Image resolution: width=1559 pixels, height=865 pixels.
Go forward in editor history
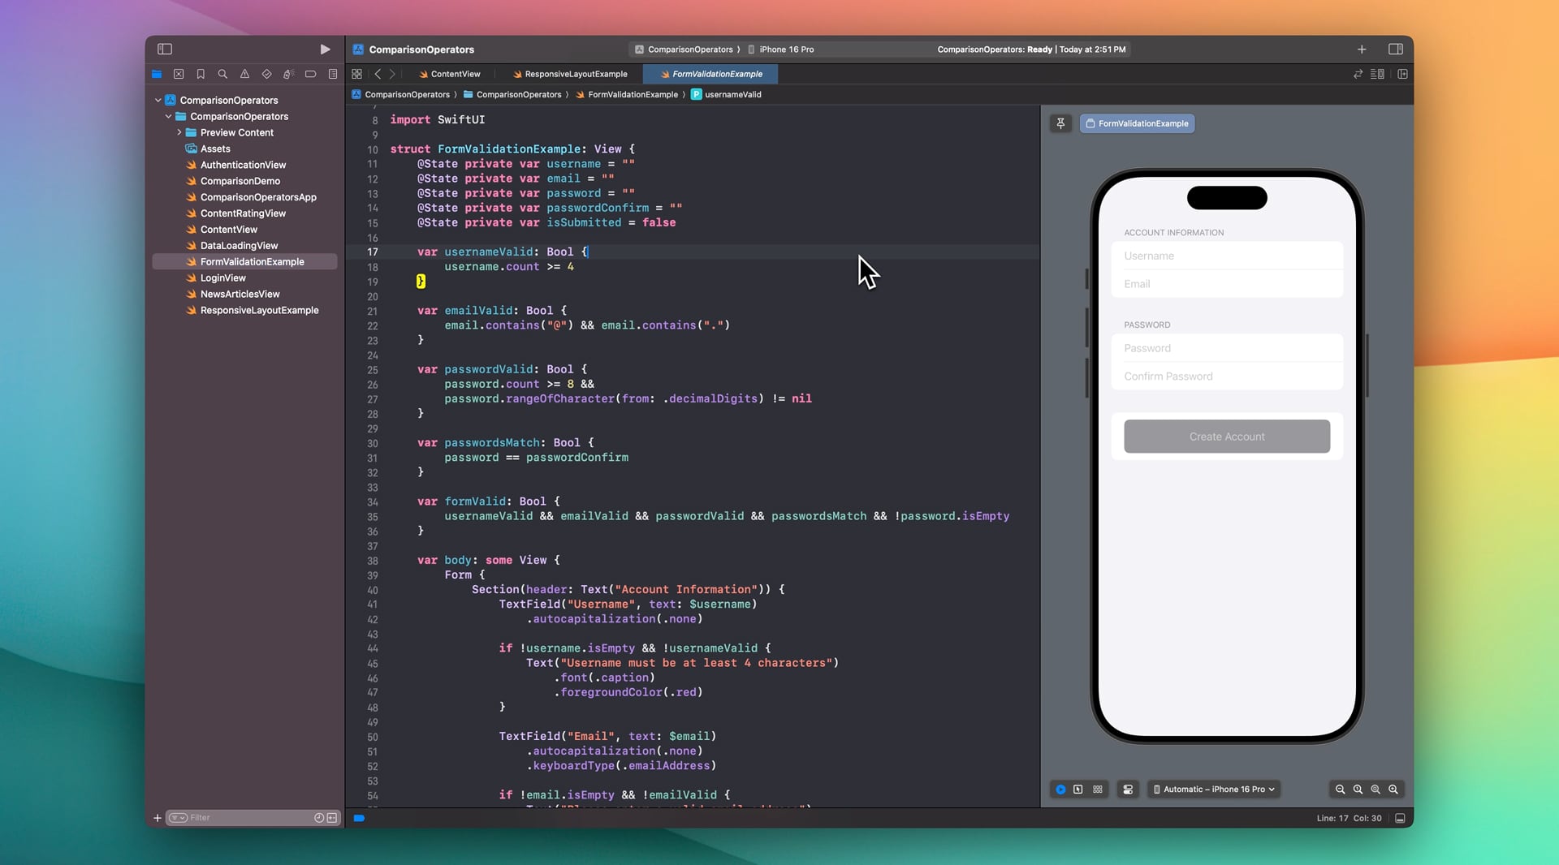click(392, 74)
